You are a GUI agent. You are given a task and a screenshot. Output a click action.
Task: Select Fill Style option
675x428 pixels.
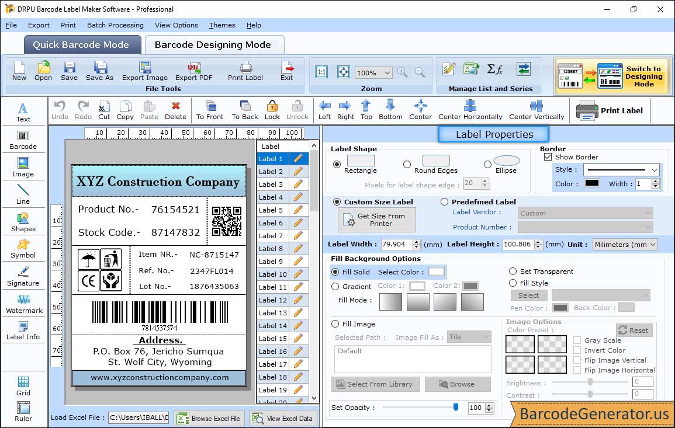pyautogui.click(x=513, y=283)
